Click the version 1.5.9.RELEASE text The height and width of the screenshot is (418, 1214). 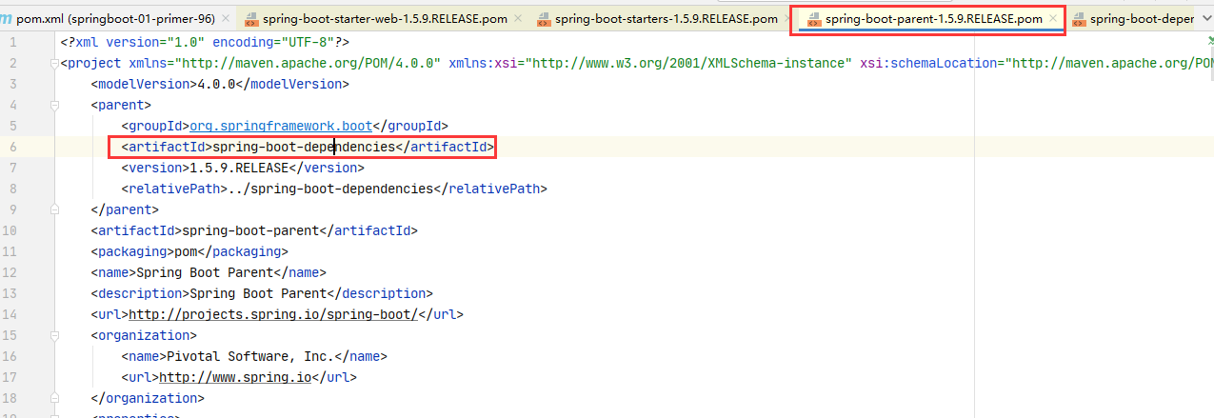(x=239, y=168)
